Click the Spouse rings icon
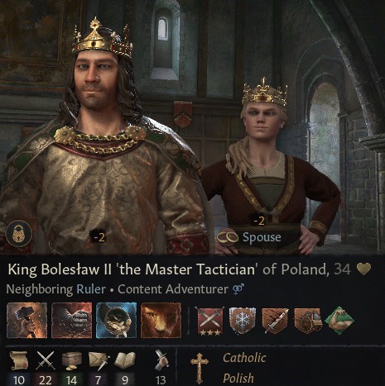 [228, 237]
